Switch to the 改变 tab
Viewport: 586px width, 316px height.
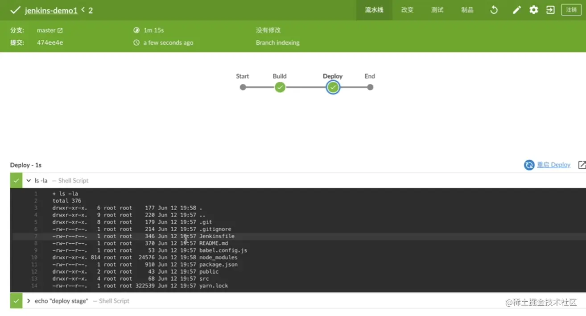[x=407, y=10]
